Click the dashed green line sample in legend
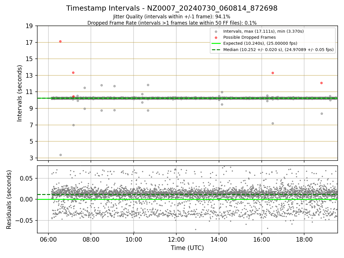The image size is (344, 258). [x=216, y=50]
